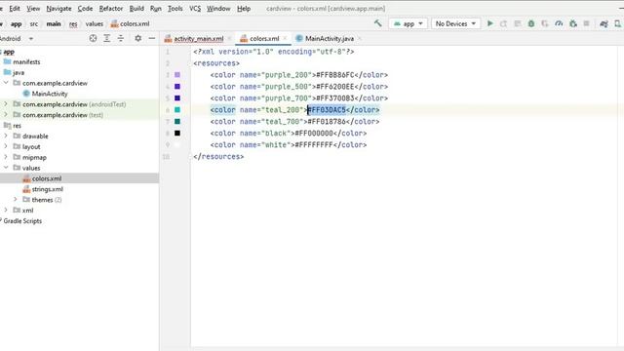624x351 pixels.
Task: Click the main breadcrumb in navigation bar
Action: coord(54,23)
